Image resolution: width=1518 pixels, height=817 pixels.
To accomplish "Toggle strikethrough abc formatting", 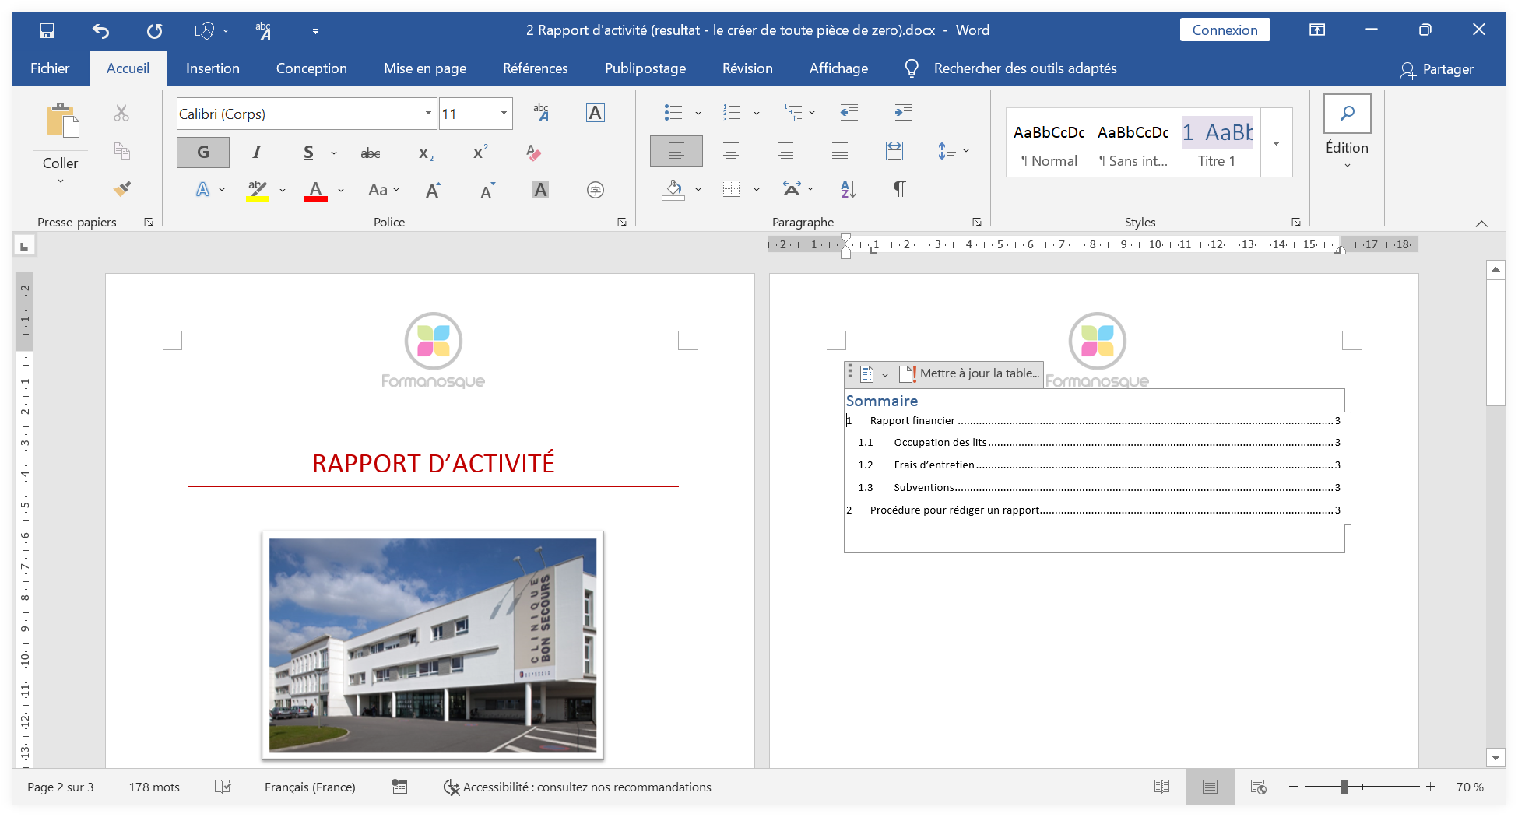I will (x=371, y=153).
